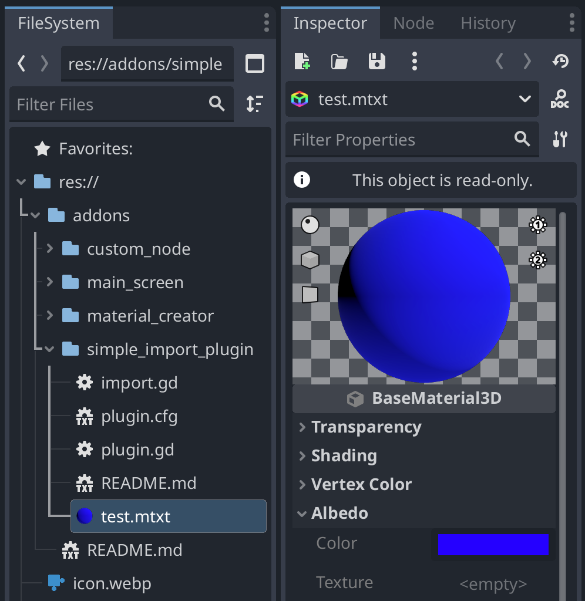Toggle split mode in the FileSystem dock
Screen dimensions: 585x601
(x=255, y=64)
